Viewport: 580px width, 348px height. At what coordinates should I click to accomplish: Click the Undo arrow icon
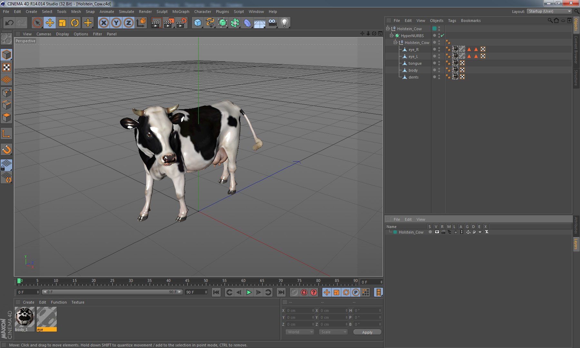tap(9, 23)
